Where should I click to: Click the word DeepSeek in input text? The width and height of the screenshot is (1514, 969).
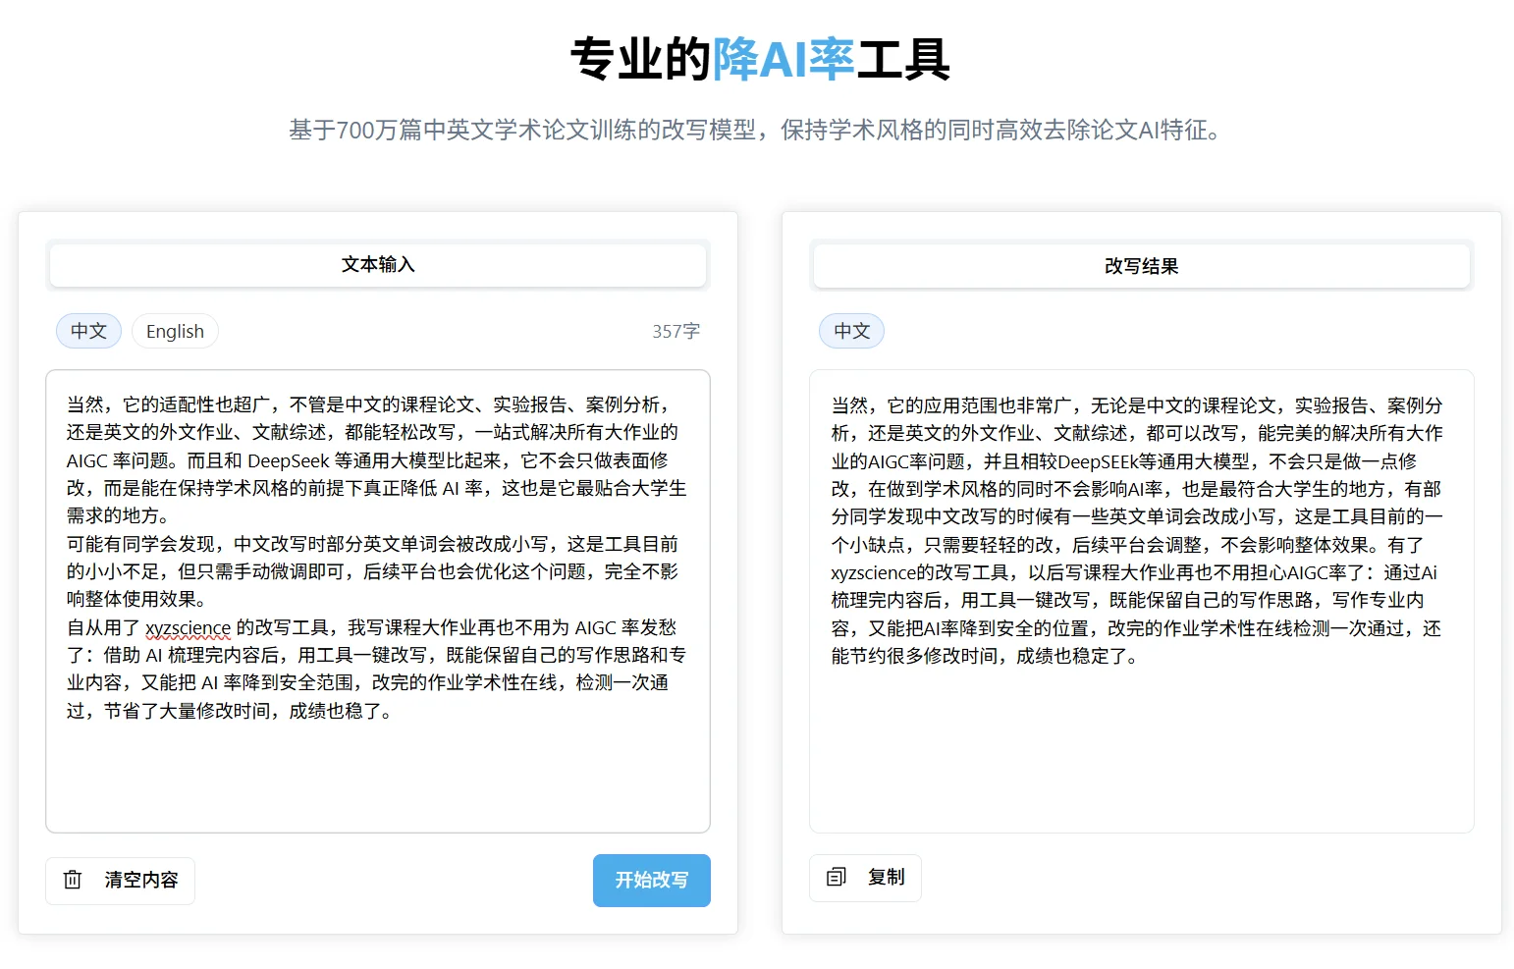[288, 460]
